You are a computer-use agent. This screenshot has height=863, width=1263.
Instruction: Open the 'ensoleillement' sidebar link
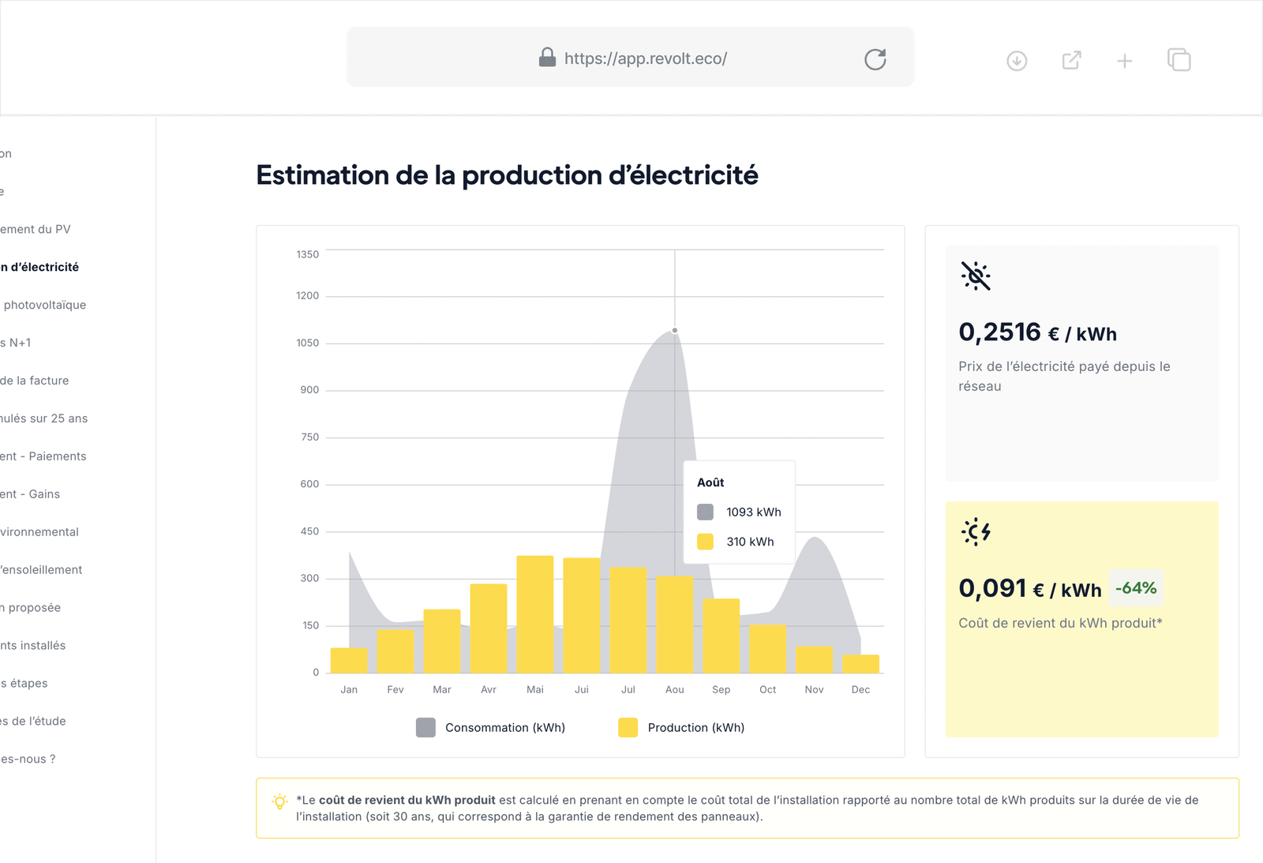[41, 569]
